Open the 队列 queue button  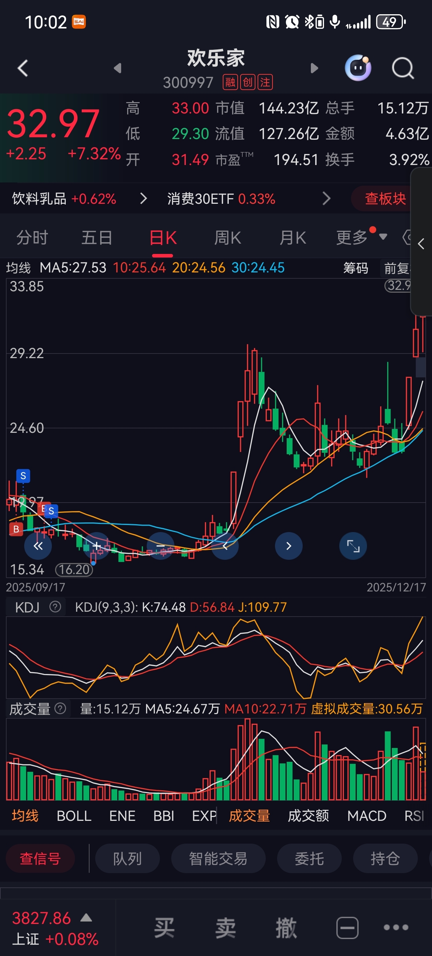coord(127,859)
